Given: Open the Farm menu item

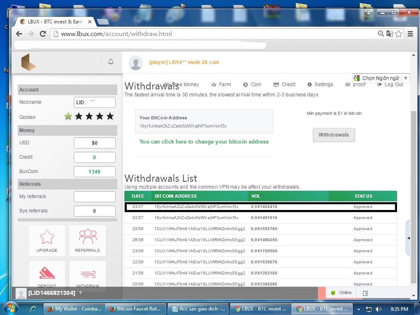Looking at the screenshot, I should 221,84.
